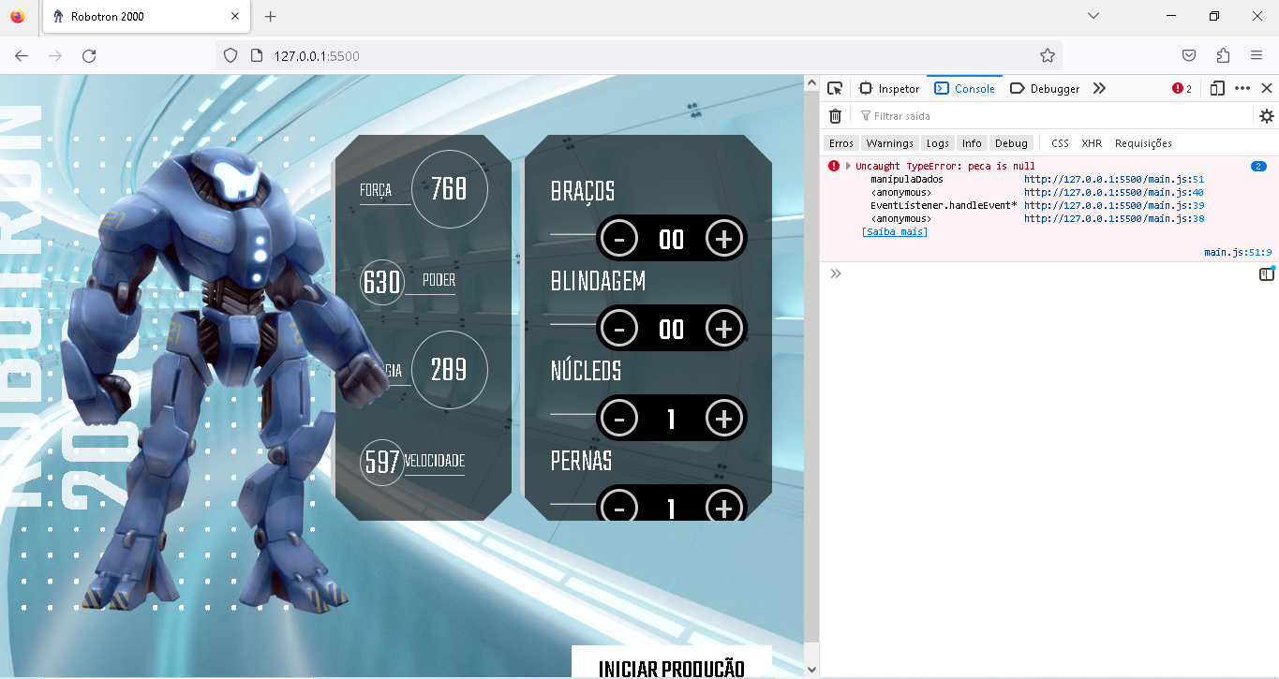Open the main.js:38 stack trace link
Image resolution: width=1279 pixels, height=679 pixels.
click(1114, 218)
